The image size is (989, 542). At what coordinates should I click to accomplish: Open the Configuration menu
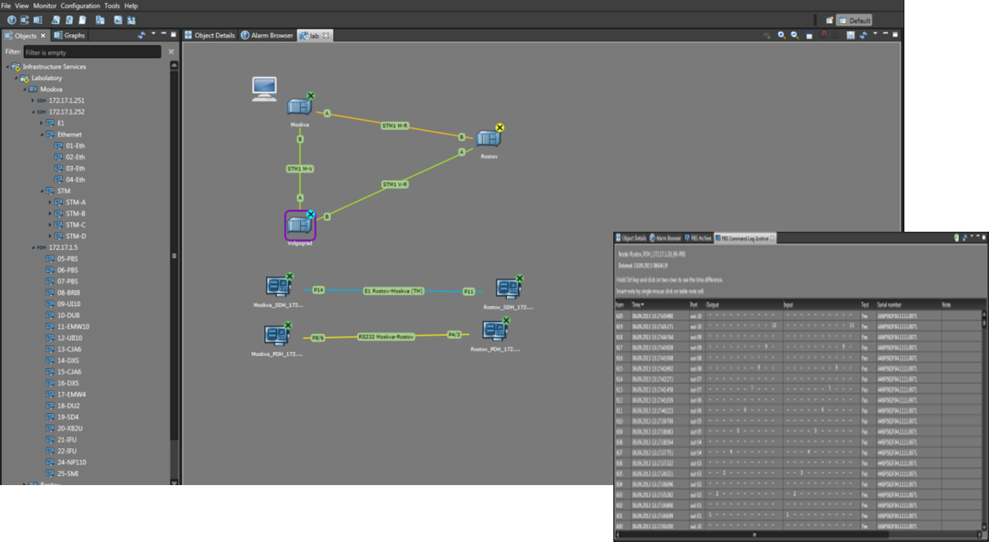point(81,5)
